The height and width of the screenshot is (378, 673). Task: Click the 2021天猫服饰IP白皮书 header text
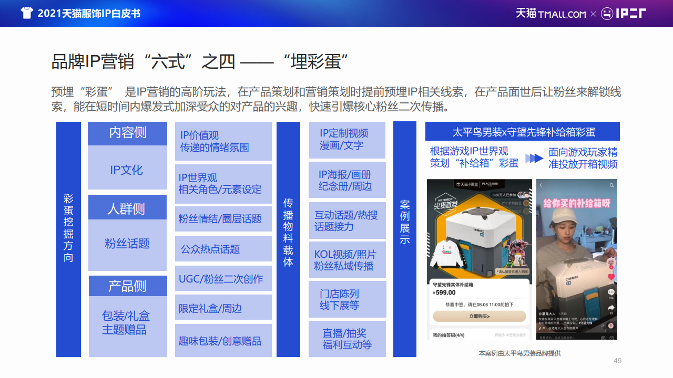[89, 14]
